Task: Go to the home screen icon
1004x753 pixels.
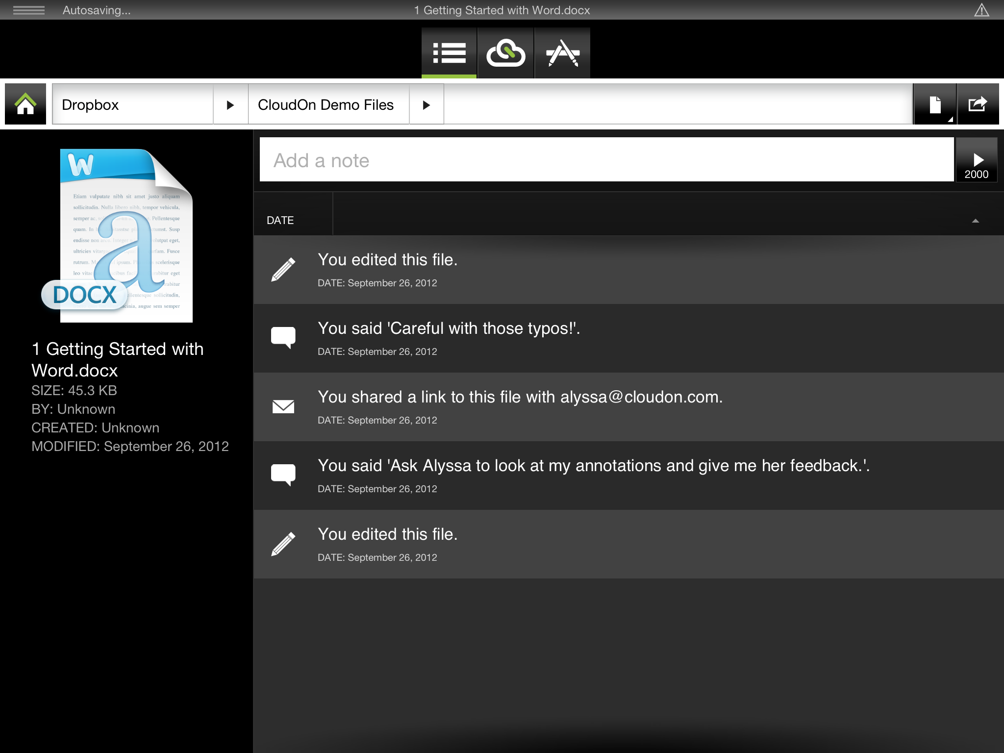Action: pyautogui.click(x=25, y=104)
